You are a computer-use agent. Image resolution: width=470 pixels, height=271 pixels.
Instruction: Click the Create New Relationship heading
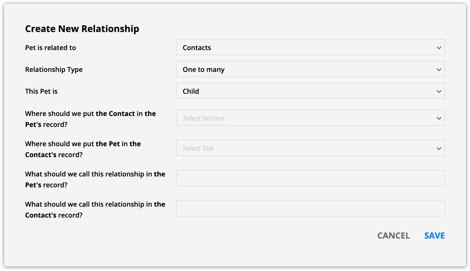point(82,29)
